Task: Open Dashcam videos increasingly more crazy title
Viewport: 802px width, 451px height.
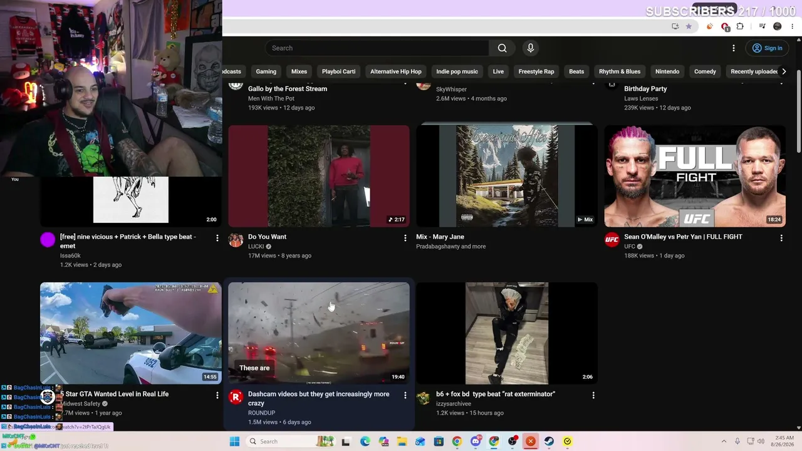Action: tap(319, 398)
